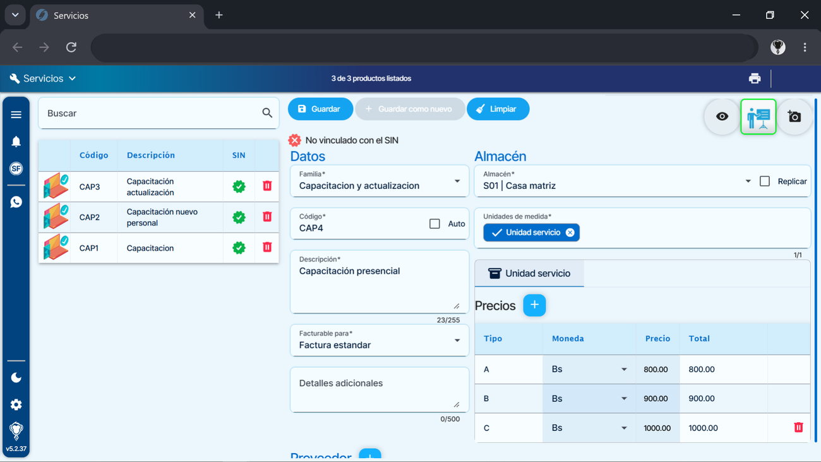The image size is (821, 462).
Task: Click the Detalles adicionales text field
Action: (380, 390)
